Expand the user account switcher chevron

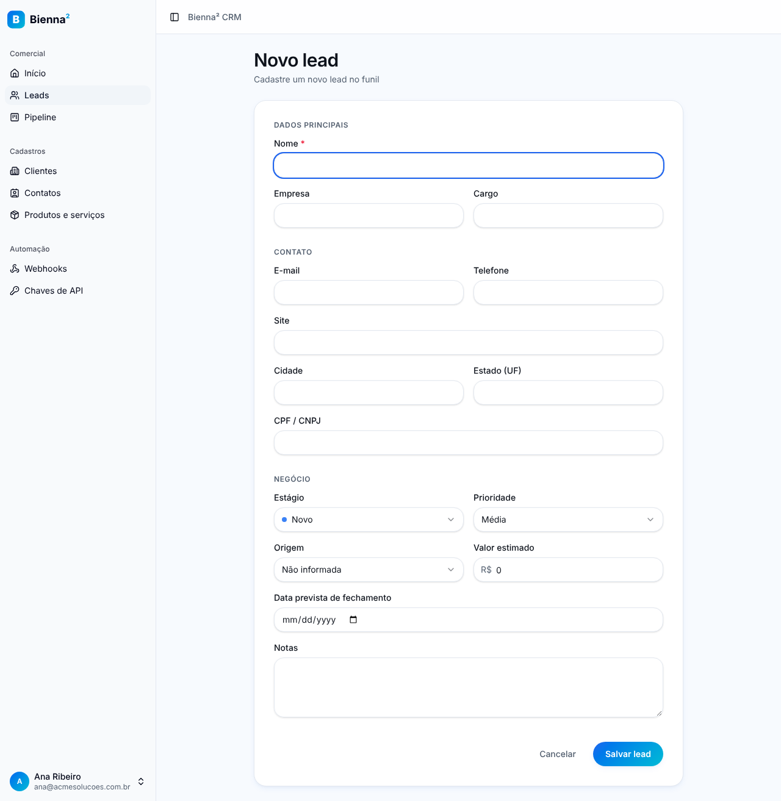tap(141, 781)
